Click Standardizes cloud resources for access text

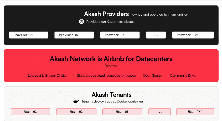tap(106, 76)
